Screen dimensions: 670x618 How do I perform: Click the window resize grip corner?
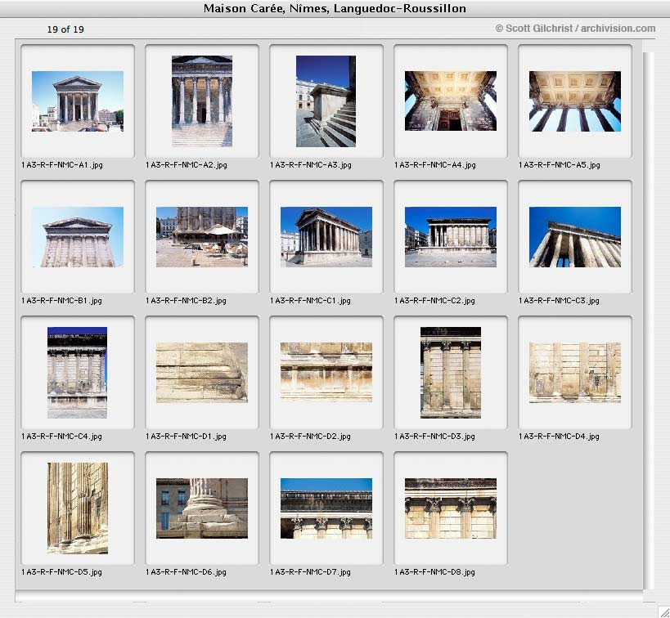[x=663, y=611]
